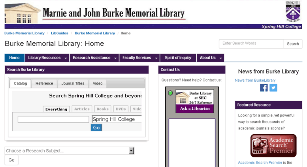This screenshot has height=167, width=307.
Task: Open the Academic Search Premier text link
Action: tap(260, 163)
